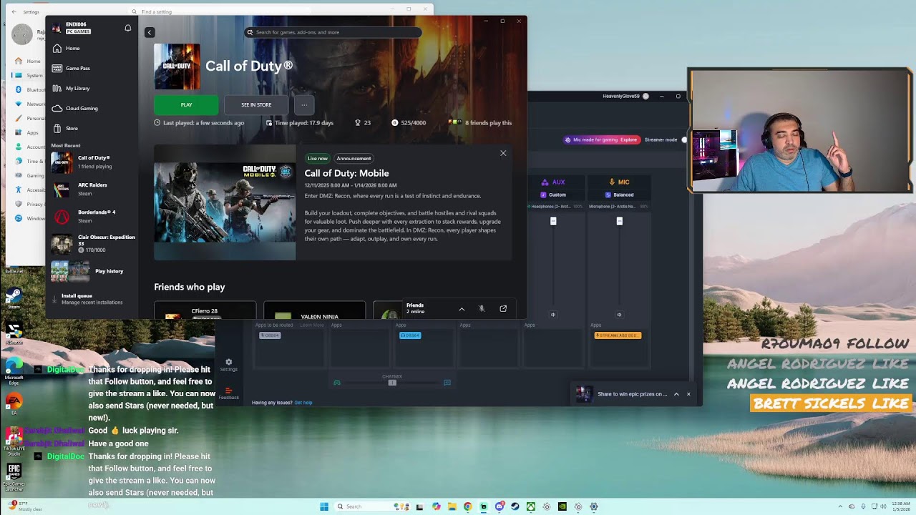Screen dimensions: 916x515
Task: Open MIC Balanced preset dropdown
Action: [x=620, y=195]
